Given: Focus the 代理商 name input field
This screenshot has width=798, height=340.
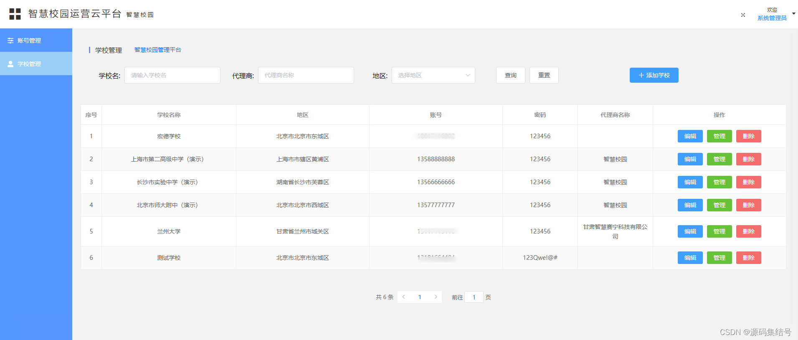Looking at the screenshot, I should click(306, 75).
